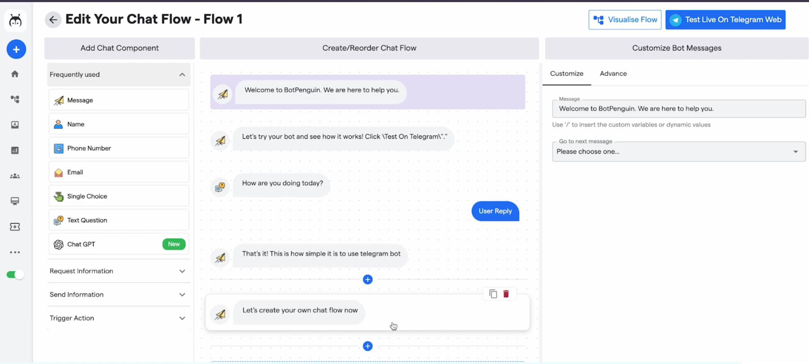This screenshot has width=809, height=364.
Task: Expand the Request Information section
Action: (119, 271)
